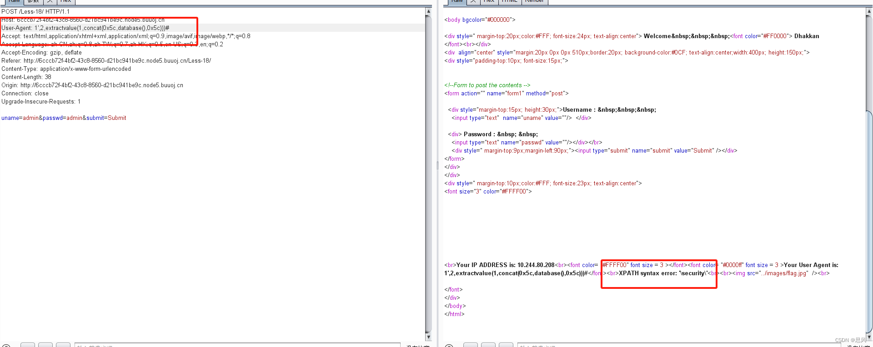Click the '</form>' closing tag
Viewport: 873px width, 347px height.
[454, 159]
